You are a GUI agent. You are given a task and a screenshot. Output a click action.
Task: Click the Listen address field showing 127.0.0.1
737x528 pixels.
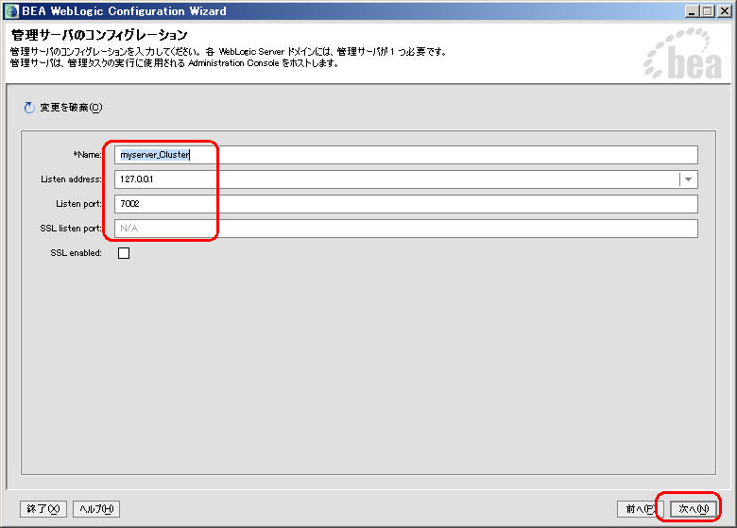[x=395, y=179]
